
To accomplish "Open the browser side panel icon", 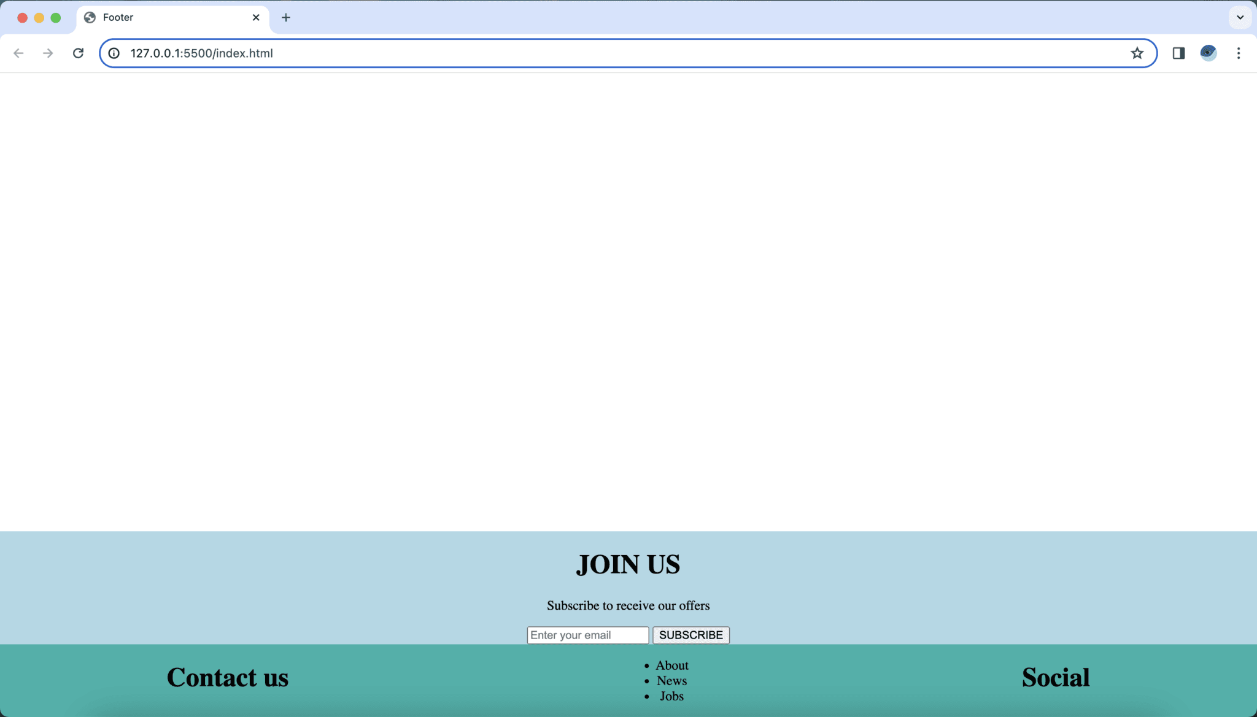I will click(1178, 53).
